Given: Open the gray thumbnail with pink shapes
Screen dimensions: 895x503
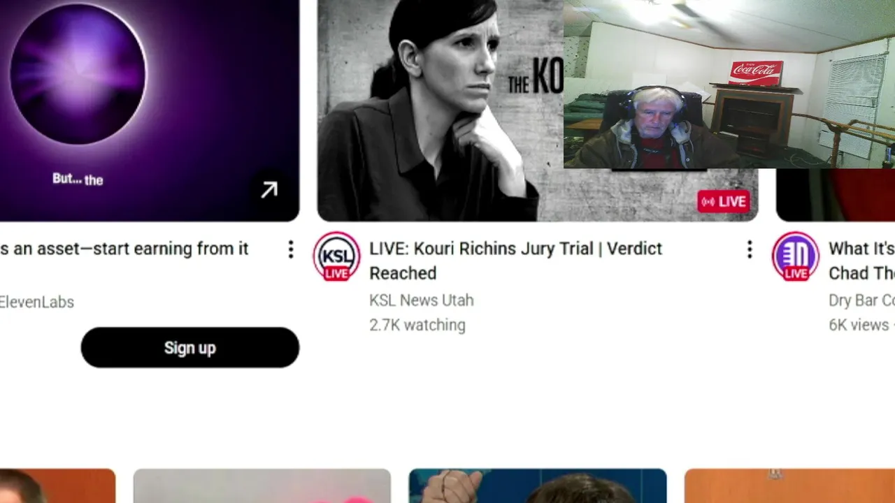Looking at the screenshot, I should (262, 486).
